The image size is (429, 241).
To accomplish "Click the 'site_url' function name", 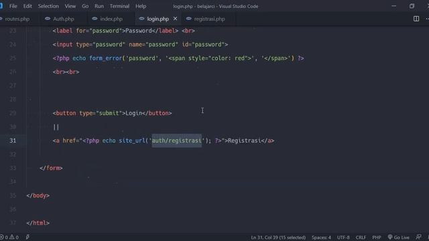I will (132, 141).
